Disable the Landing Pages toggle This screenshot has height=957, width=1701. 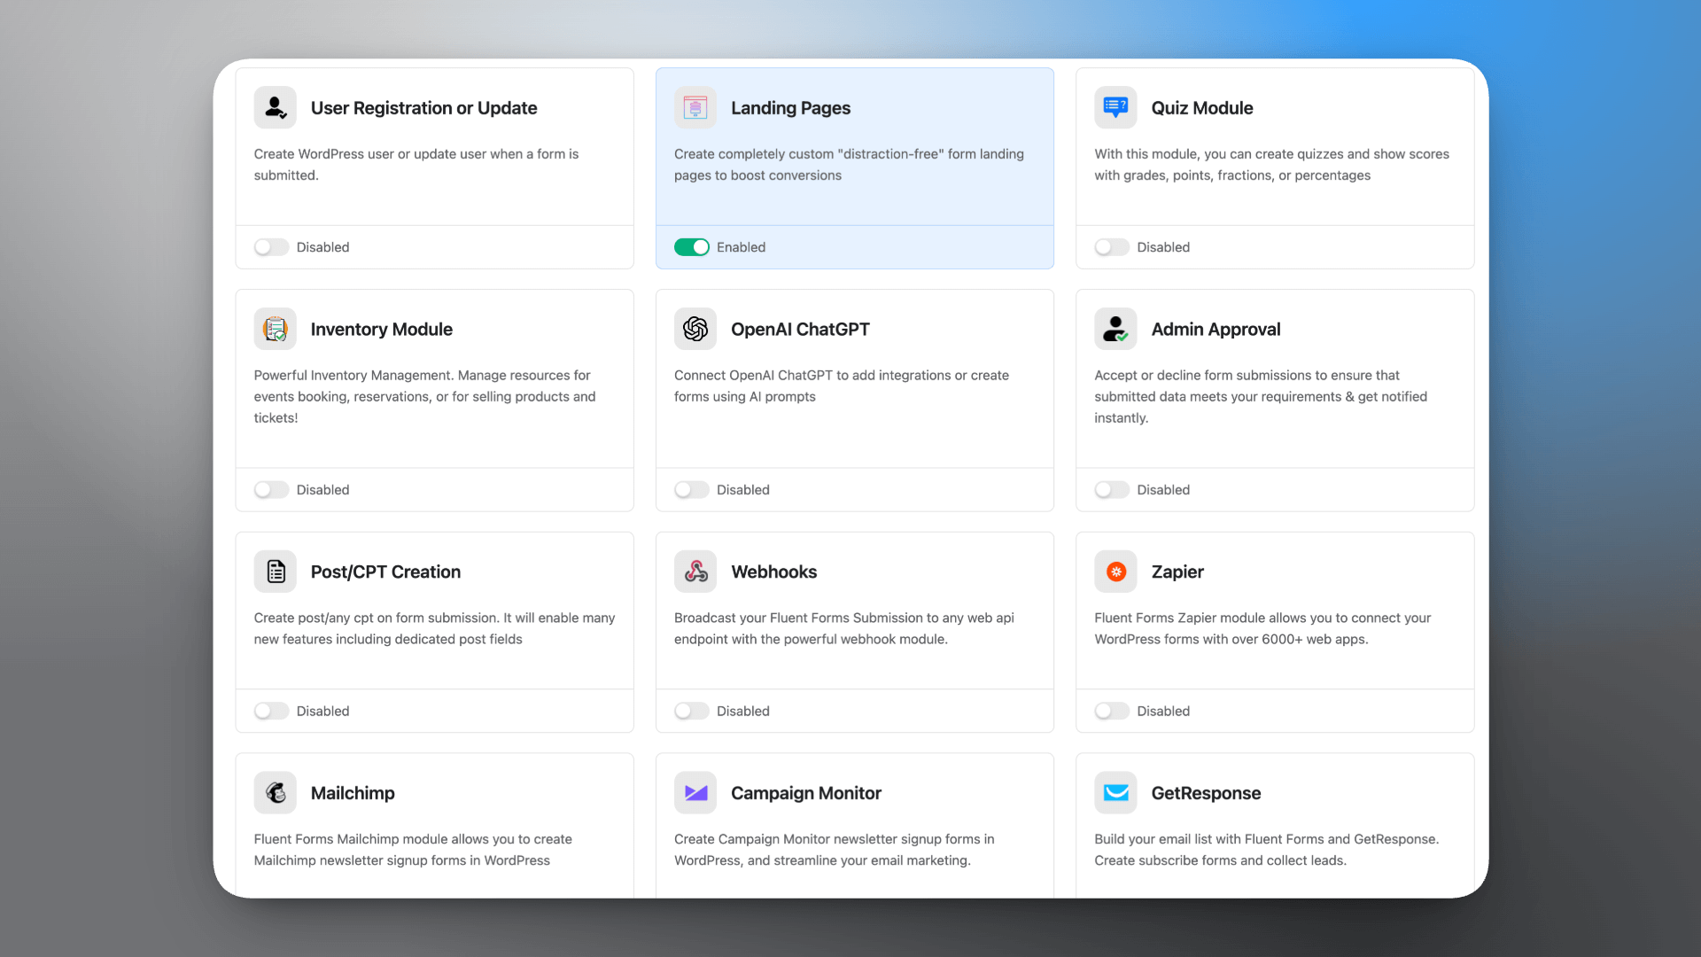tap(691, 247)
